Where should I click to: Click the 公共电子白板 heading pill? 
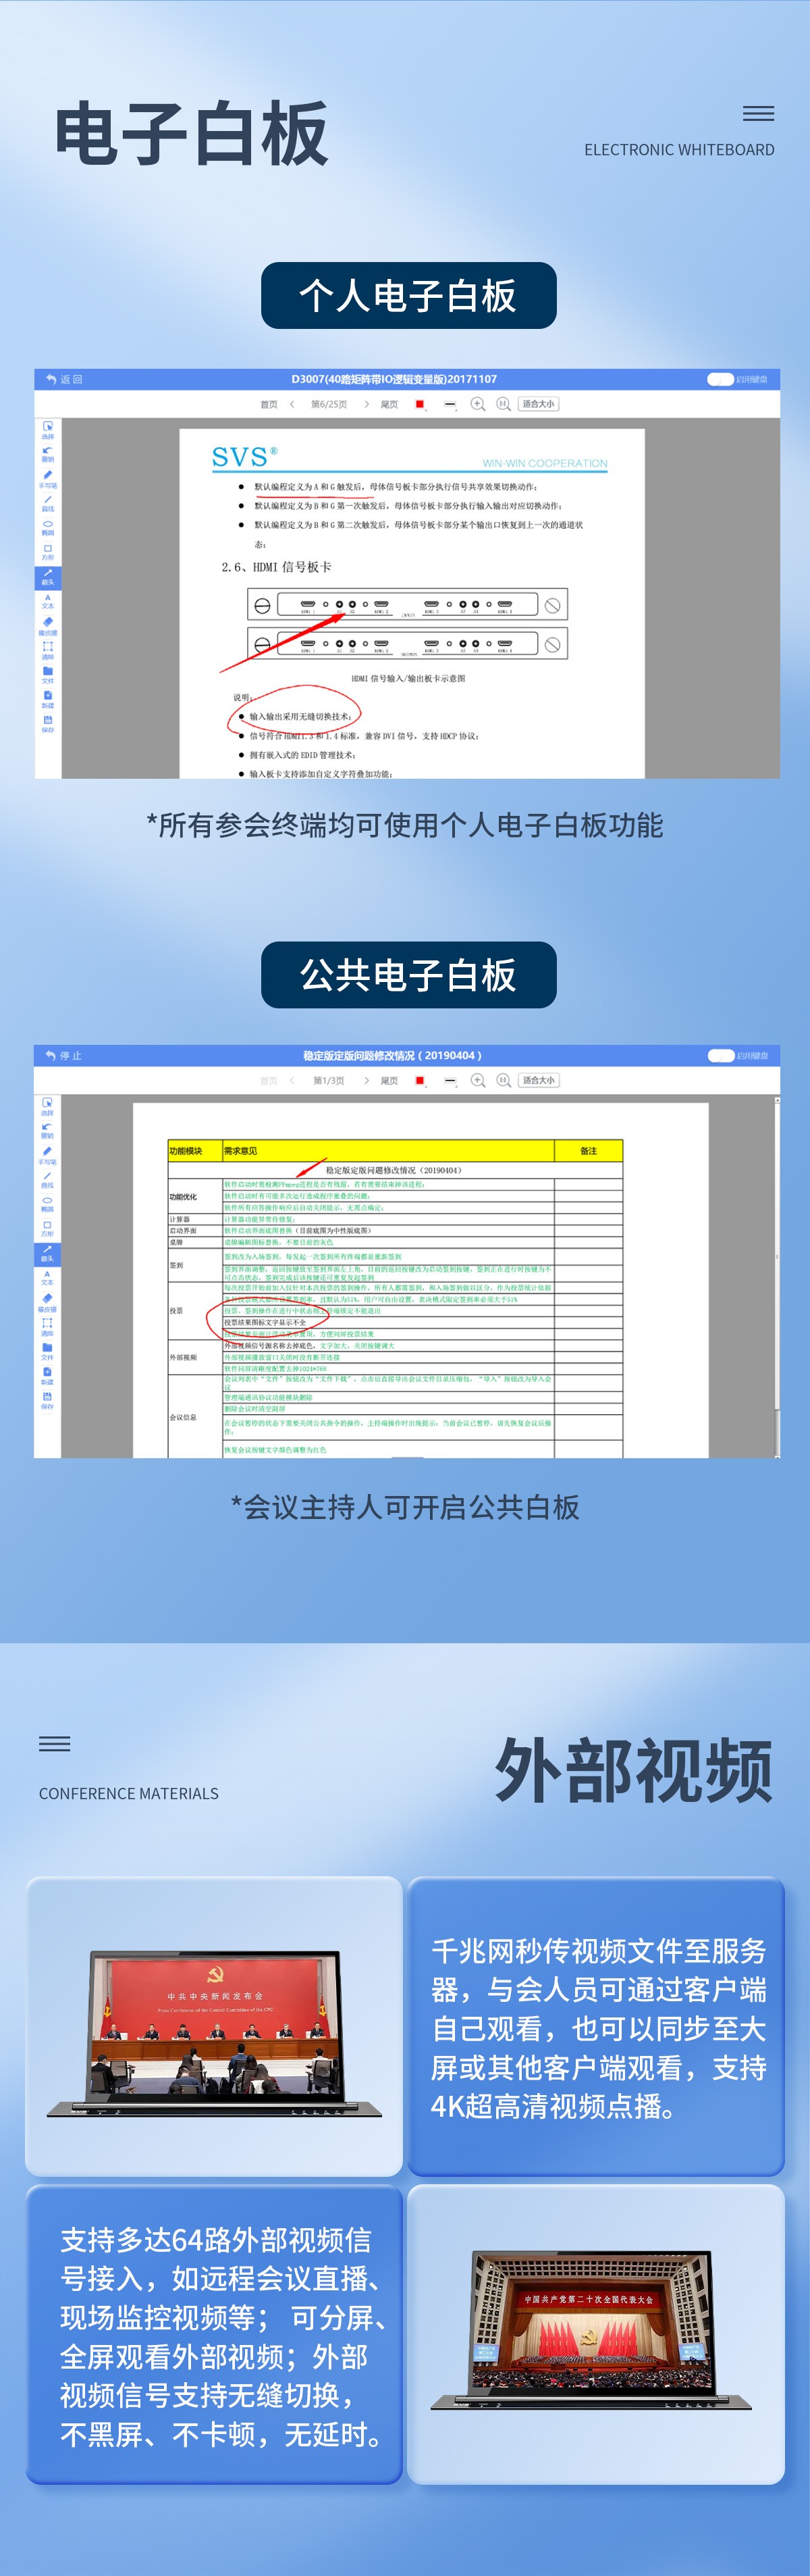[x=408, y=974]
